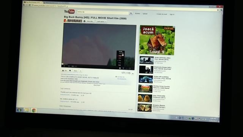Expand the description with Show more
Screen dimensions: 243x137
pyautogui.click(x=97, y=85)
